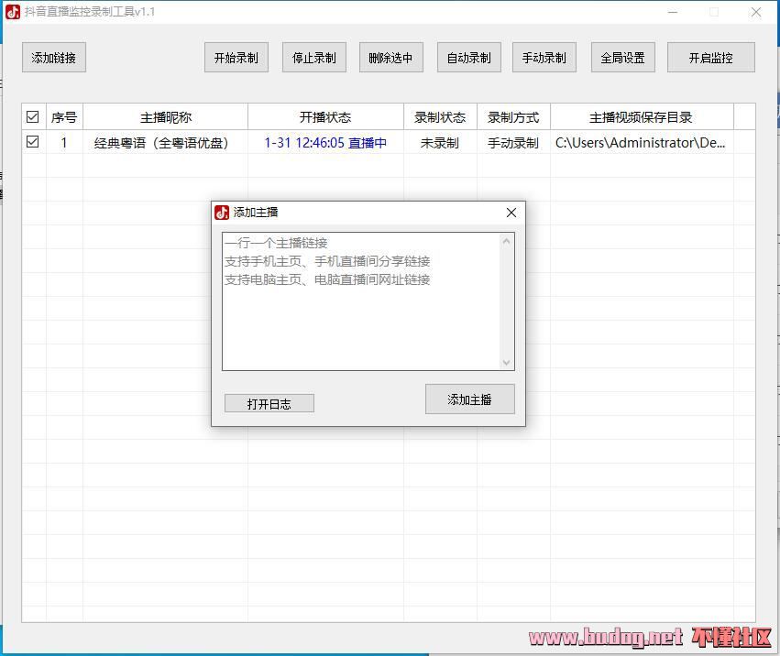Enable monitoring with 开启监控
780x656 pixels.
711,58
